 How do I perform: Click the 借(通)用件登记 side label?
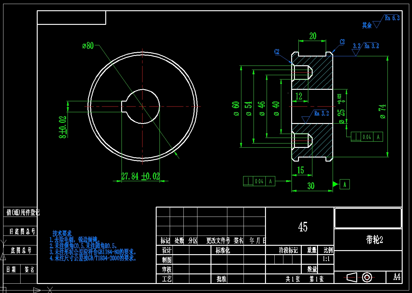[23, 212]
